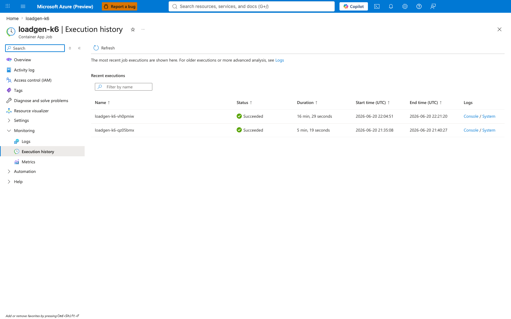Favorite loadgen-k6 with the star icon
Screen dimensions: 511x319
(133, 29)
